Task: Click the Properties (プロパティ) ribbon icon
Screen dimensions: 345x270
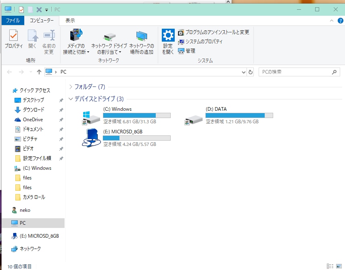Action: [x=13, y=40]
